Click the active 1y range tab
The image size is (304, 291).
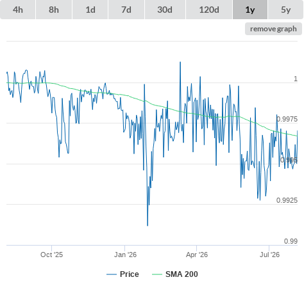[250, 10]
